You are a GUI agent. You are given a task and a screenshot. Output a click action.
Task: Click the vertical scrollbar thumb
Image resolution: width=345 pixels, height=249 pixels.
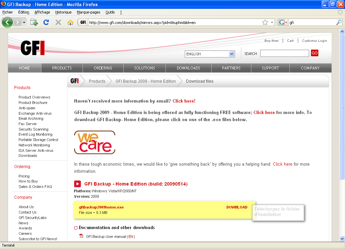[x=342, y=107]
